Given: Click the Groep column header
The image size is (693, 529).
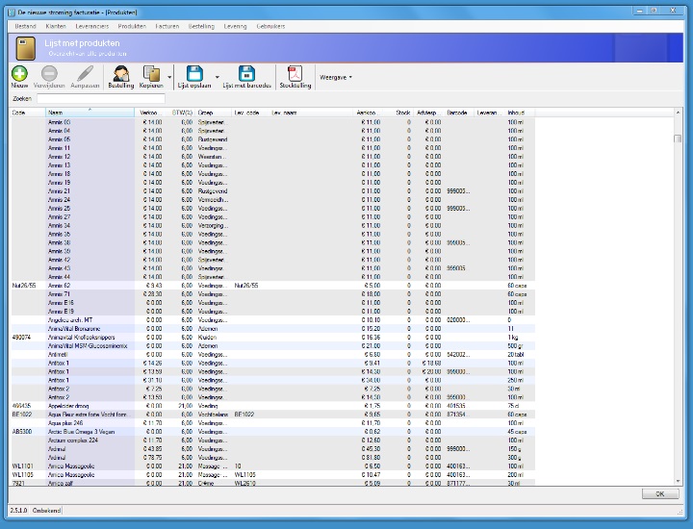Looking at the screenshot, I should pyautogui.click(x=213, y=113).
